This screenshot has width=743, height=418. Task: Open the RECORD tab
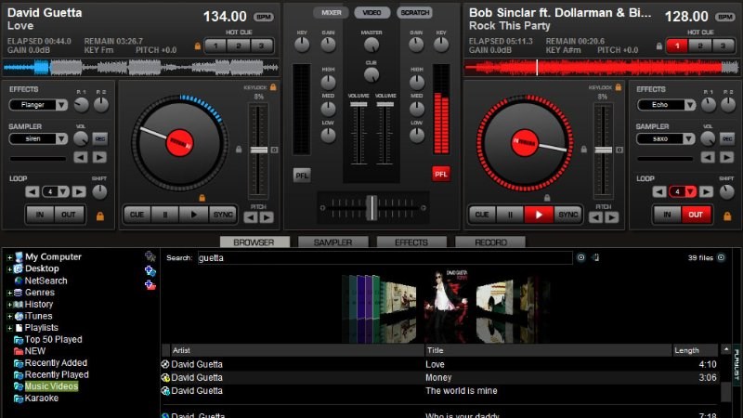click(490, 242)
